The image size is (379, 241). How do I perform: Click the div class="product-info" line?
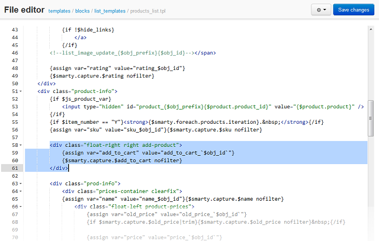78,91
